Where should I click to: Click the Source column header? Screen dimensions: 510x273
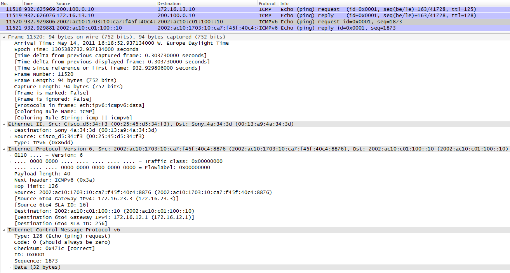tap(105, 3)
